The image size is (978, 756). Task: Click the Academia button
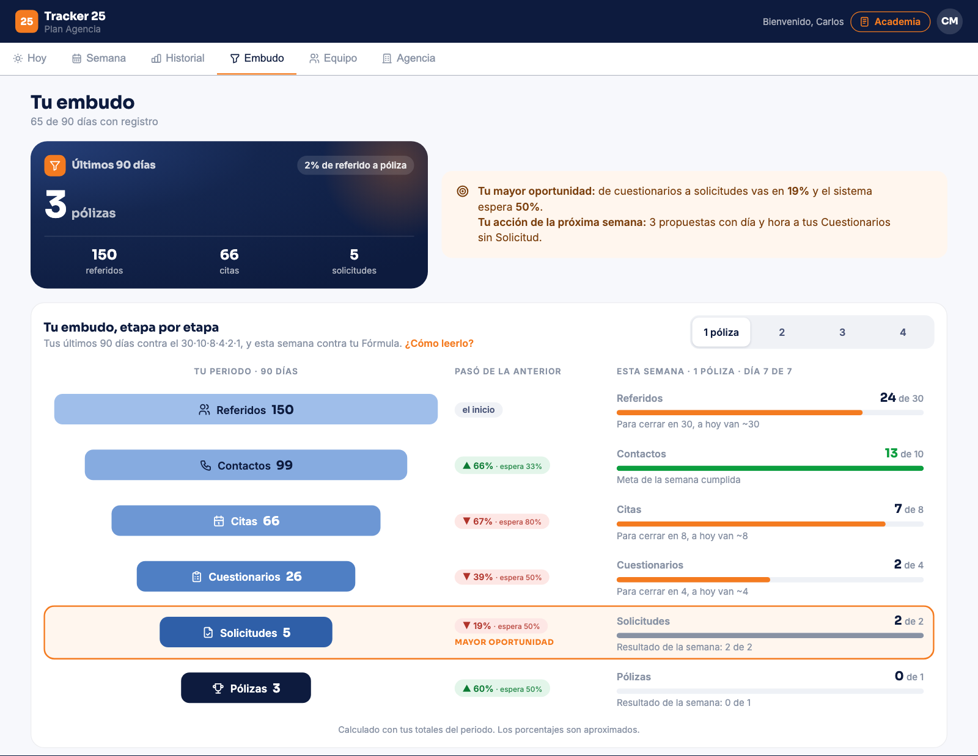tap(890, 21)
